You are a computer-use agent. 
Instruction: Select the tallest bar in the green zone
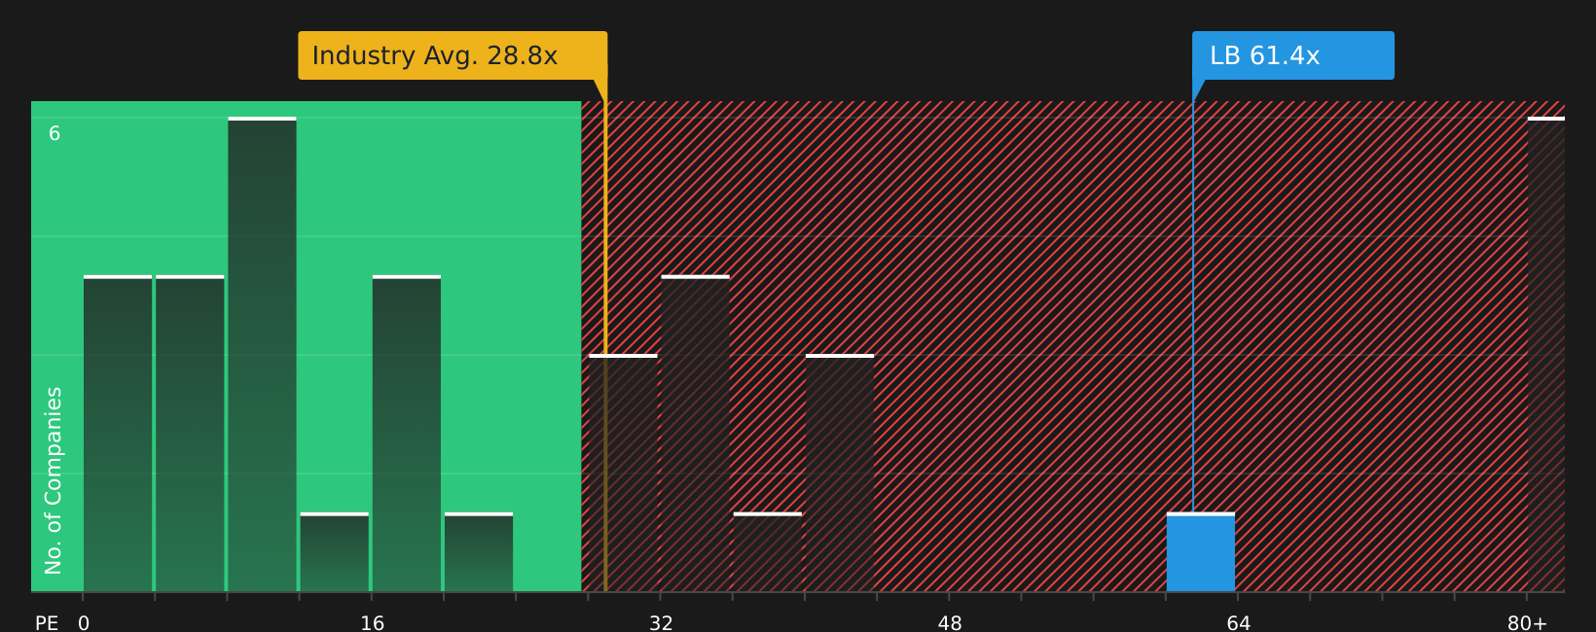(262, 354)
